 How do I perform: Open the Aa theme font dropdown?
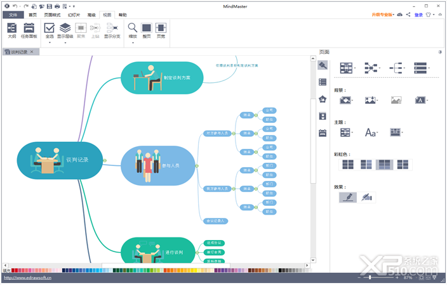pos(371,132)
